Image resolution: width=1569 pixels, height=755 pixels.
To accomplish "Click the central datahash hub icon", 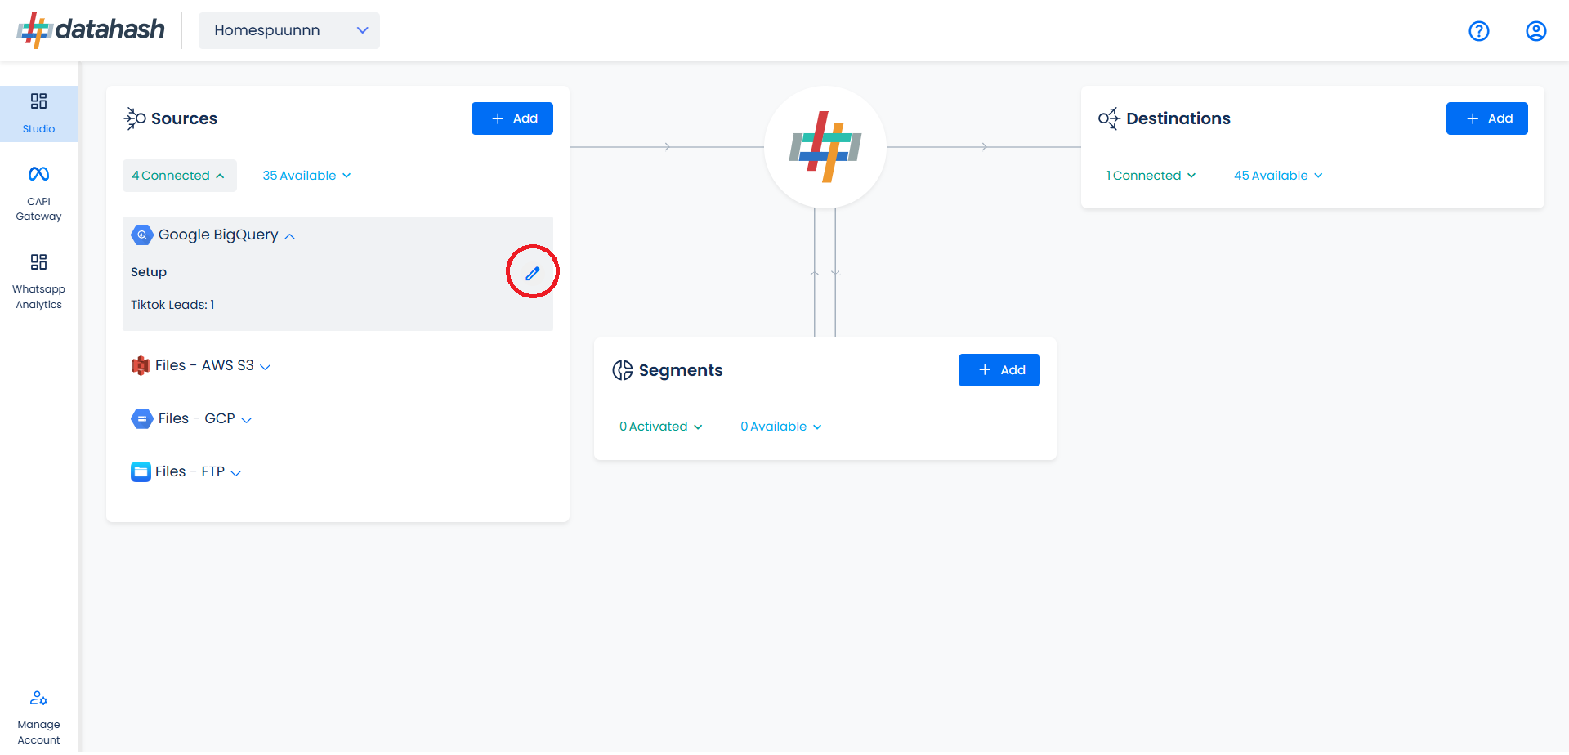I will (825, 147).
